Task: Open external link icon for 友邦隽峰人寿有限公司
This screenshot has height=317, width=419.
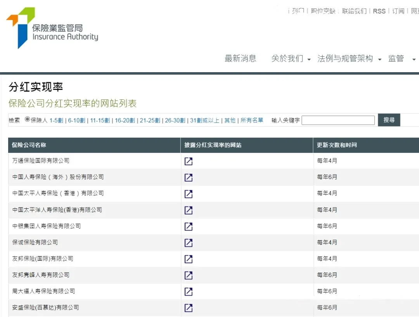Action: point(189,275)
